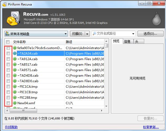
Task: Select the ~TA2A34.cab highlighted file name
Action: [x=28, y=54]
